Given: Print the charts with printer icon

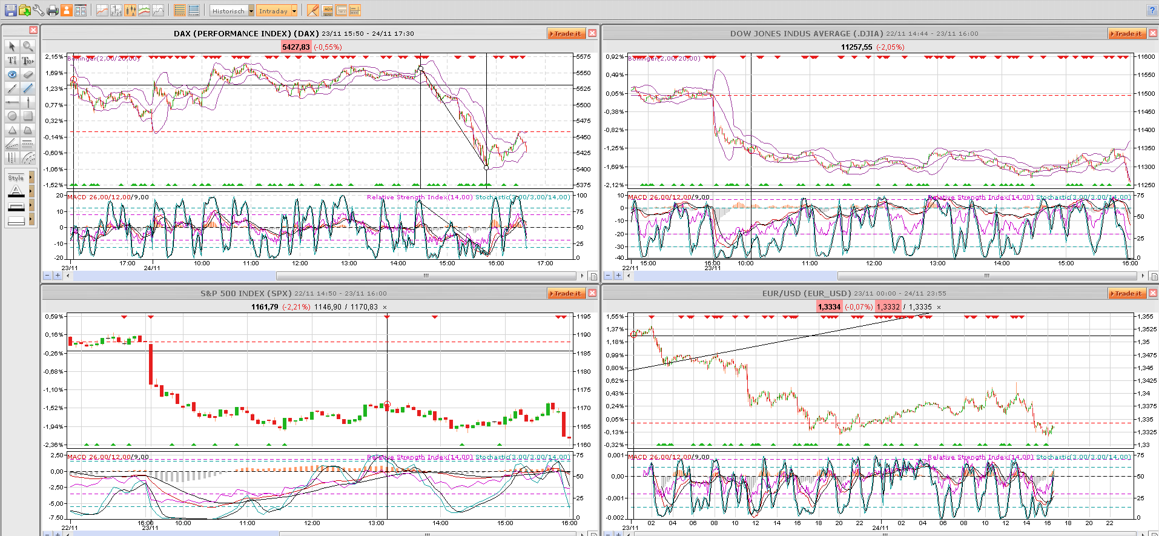Looking at the screenshot, I should (x=53, y=10).
